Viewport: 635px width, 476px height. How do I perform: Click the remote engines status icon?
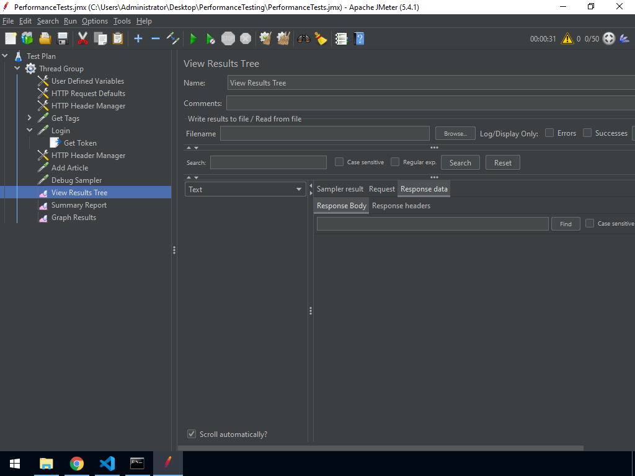[609, 38]
